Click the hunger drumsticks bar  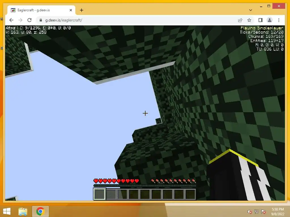pos(173,181)
